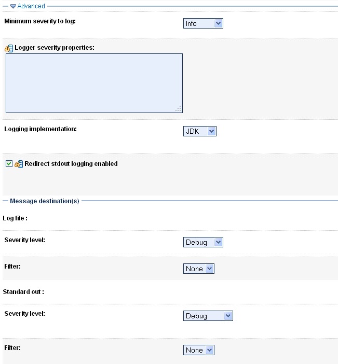Click the Logging implementation label

[40, 129]
